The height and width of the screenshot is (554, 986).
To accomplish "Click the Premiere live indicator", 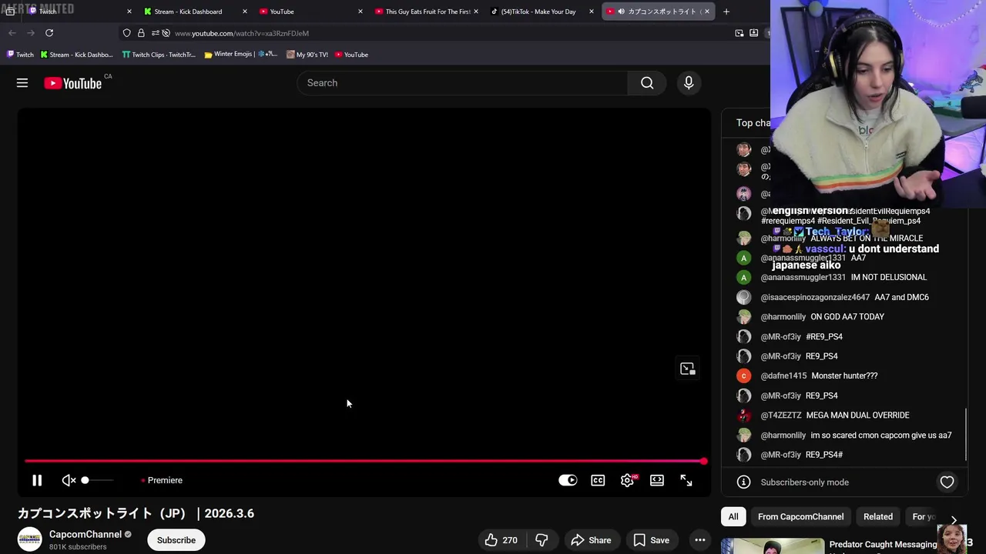I will (x=162, y=480).
